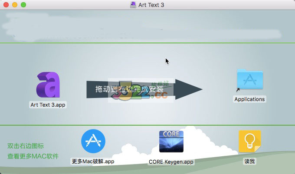The width and height of the screenshot is (295, 174).
Task: Click the Applications folder shortcut icon
Action: coord(249,79)
